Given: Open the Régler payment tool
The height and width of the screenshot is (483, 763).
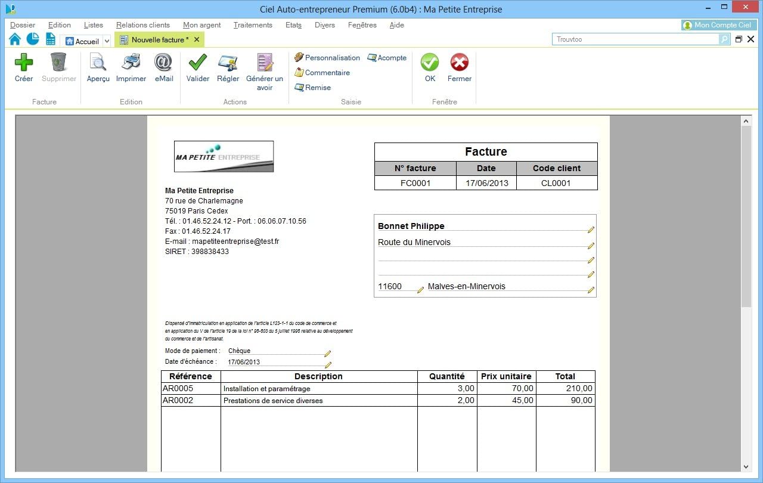Looking at the screenshot, I should (x=228, y=67).
